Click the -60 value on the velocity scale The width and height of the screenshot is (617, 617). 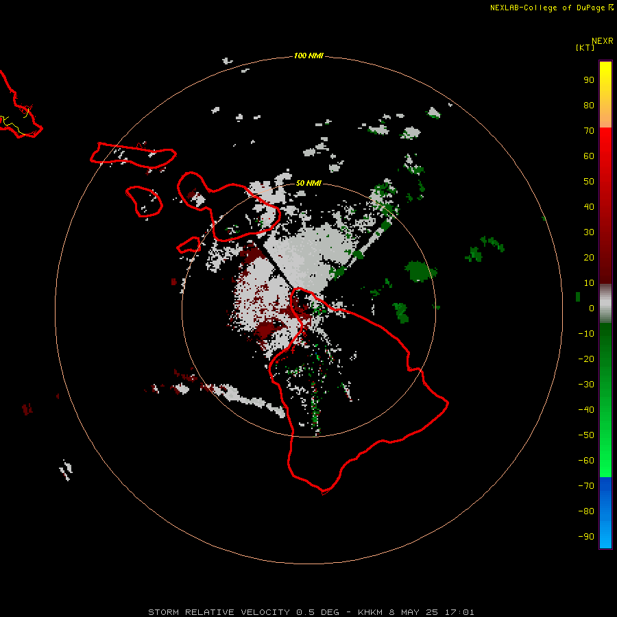pos(586,461)
